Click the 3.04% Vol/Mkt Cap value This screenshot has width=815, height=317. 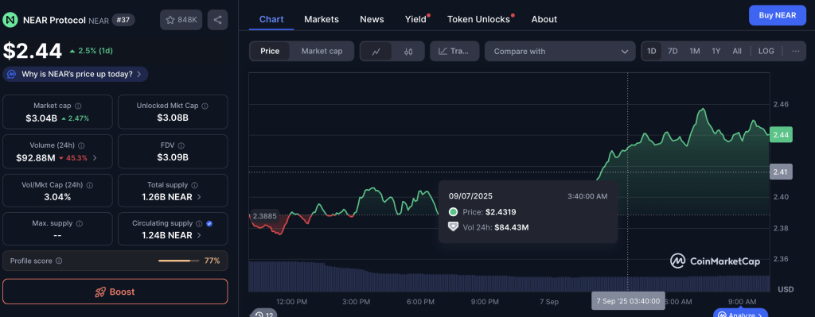(x=57, y=197)
